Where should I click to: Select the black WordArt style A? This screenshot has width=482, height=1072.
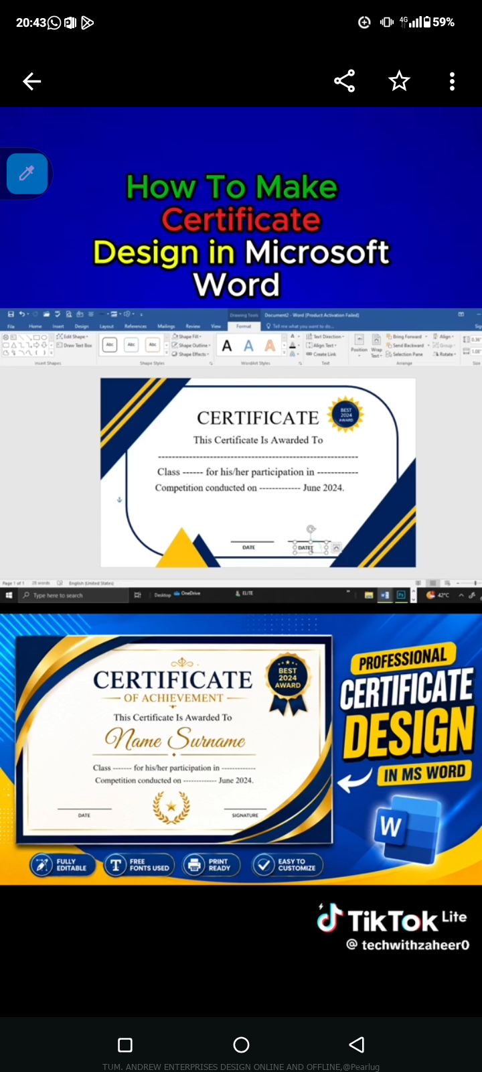click(x=227, y=346)
